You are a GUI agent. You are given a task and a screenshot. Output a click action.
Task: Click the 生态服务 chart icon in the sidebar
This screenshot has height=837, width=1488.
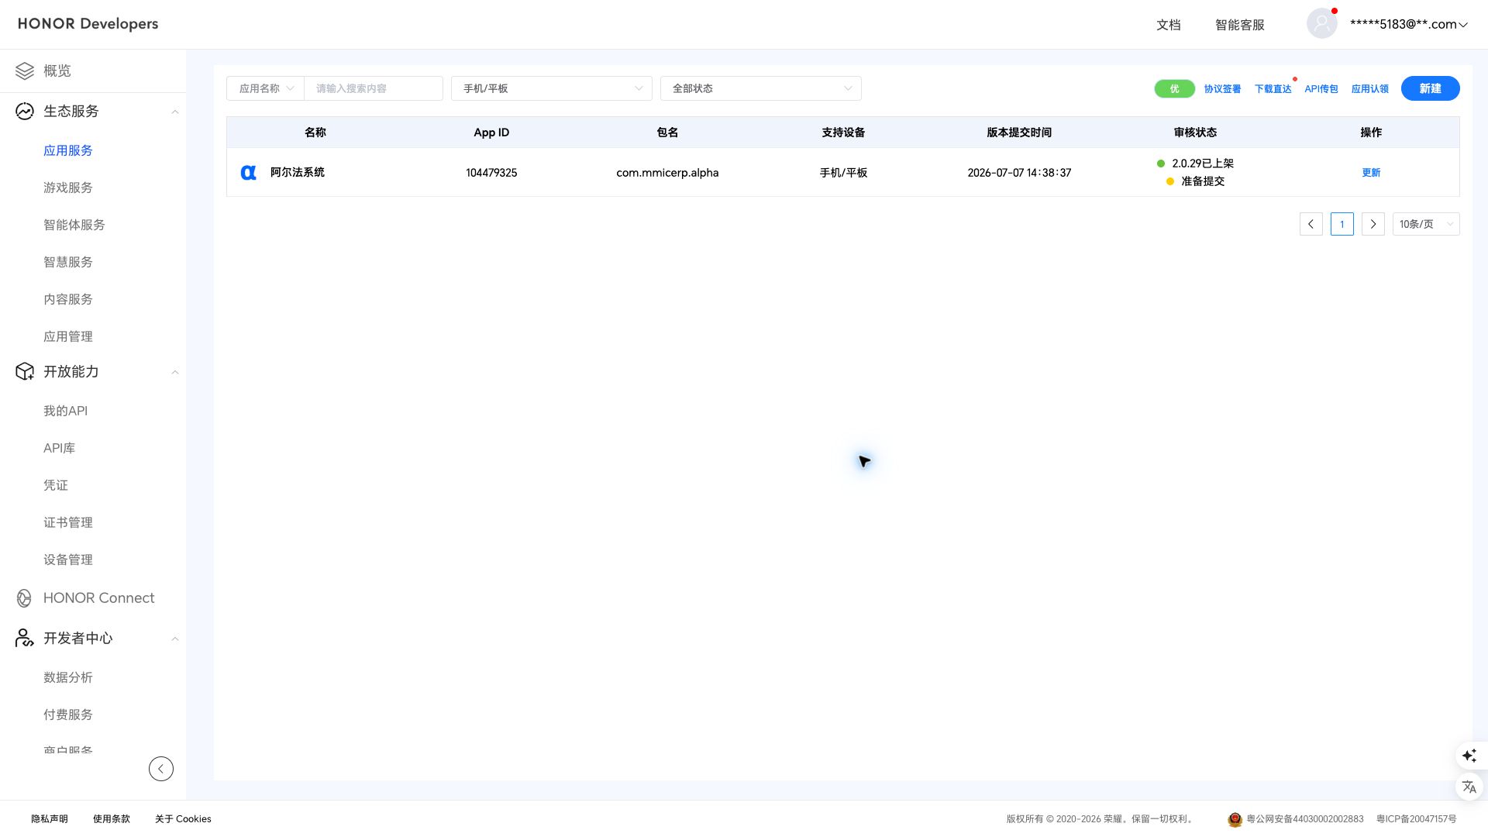[25, 111]
